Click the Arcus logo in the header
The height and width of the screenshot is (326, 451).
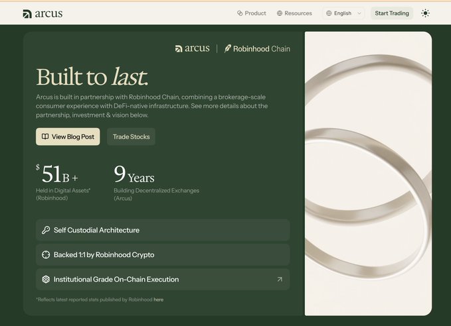coord(43,13)
